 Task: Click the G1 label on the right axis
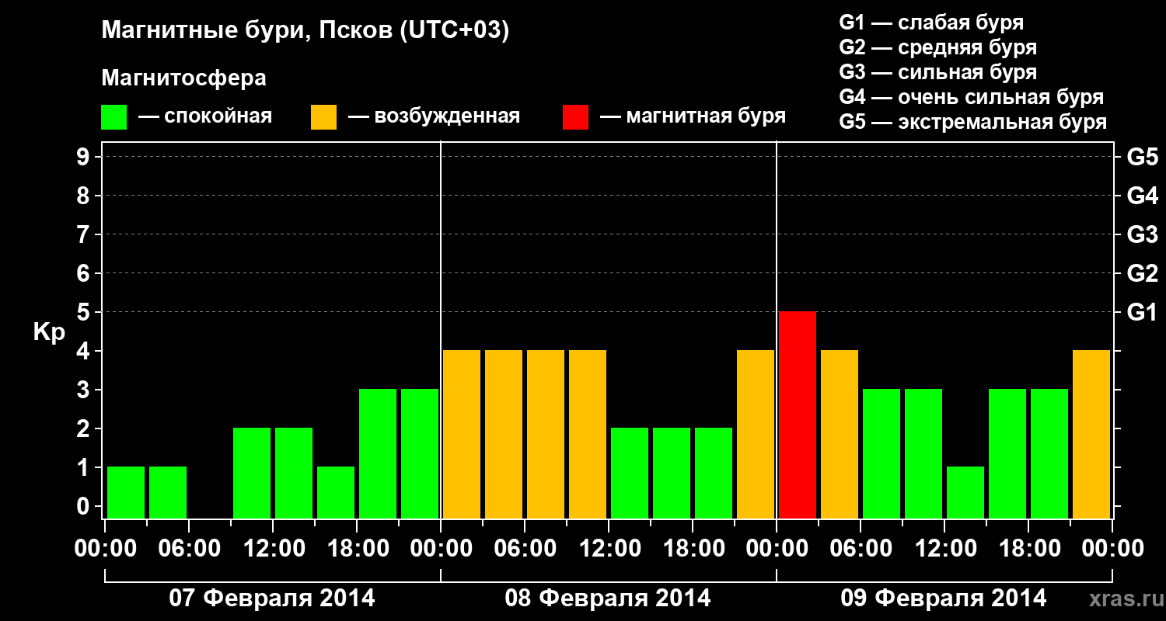tap(1143, 312)
